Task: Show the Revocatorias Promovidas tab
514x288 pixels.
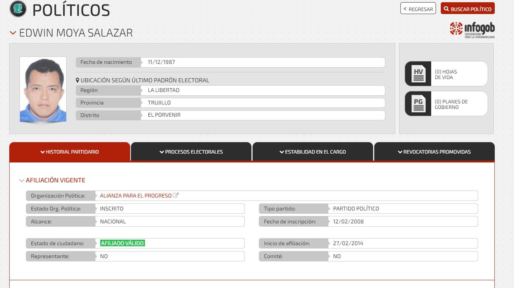Action: click(x=434, y=152)
